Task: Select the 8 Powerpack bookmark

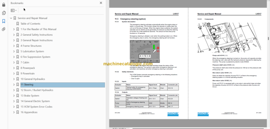Action: 28,68
